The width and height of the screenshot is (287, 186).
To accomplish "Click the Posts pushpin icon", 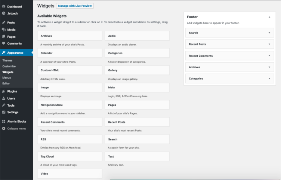I will coord(3,23).
